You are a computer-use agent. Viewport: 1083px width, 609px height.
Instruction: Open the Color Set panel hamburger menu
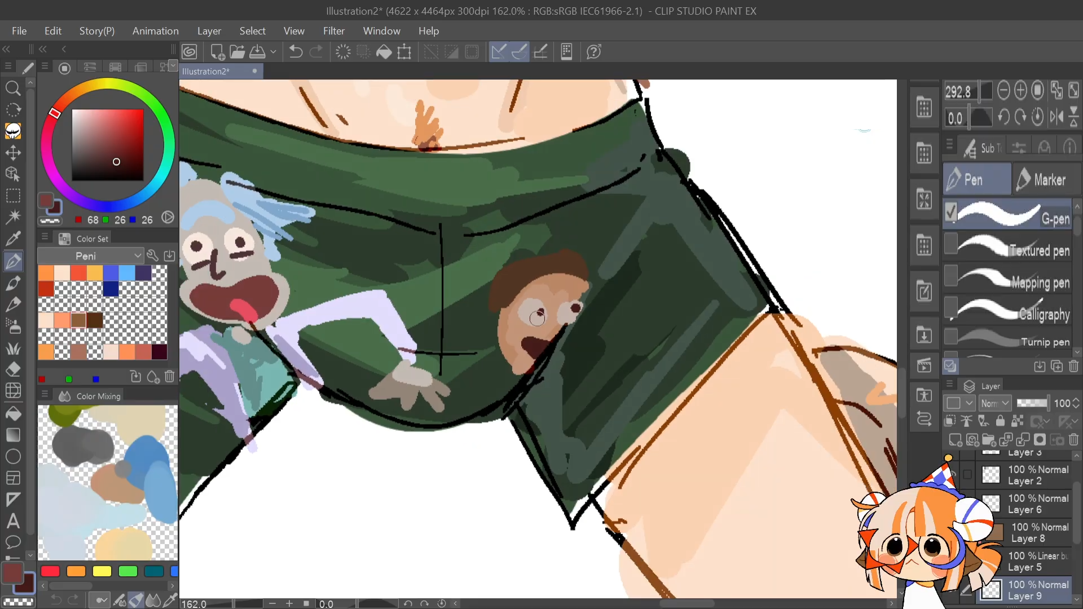[45, 237]
